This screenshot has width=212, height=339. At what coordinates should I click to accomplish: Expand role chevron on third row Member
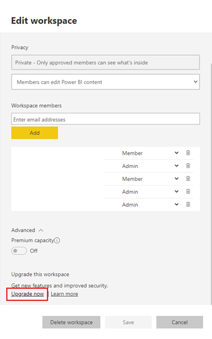[x=176, y=179]
